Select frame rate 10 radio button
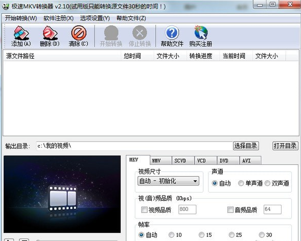 coord(171,235)
